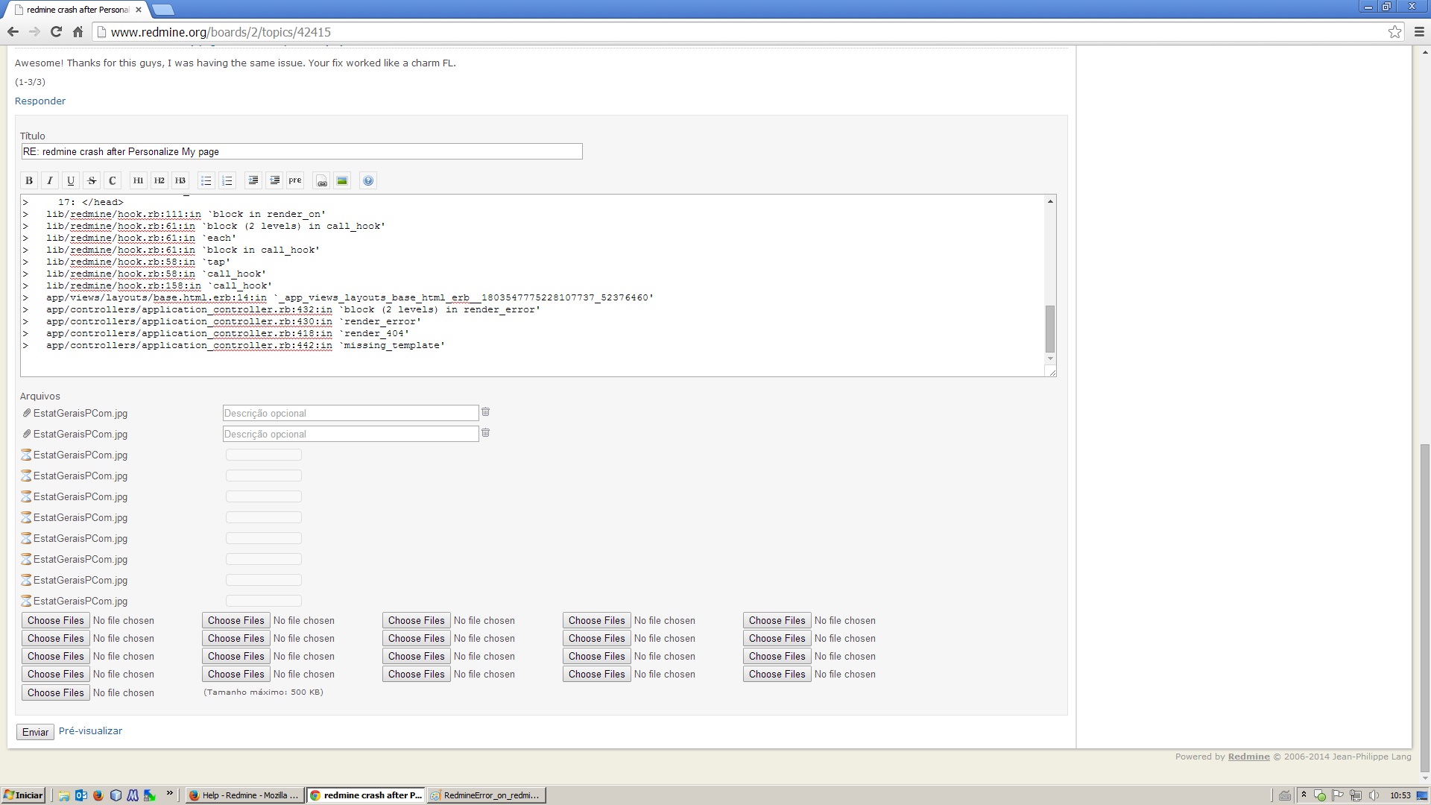
Task: Select the redmine crash after Personalize tab
Action: (x=78, y=10)
